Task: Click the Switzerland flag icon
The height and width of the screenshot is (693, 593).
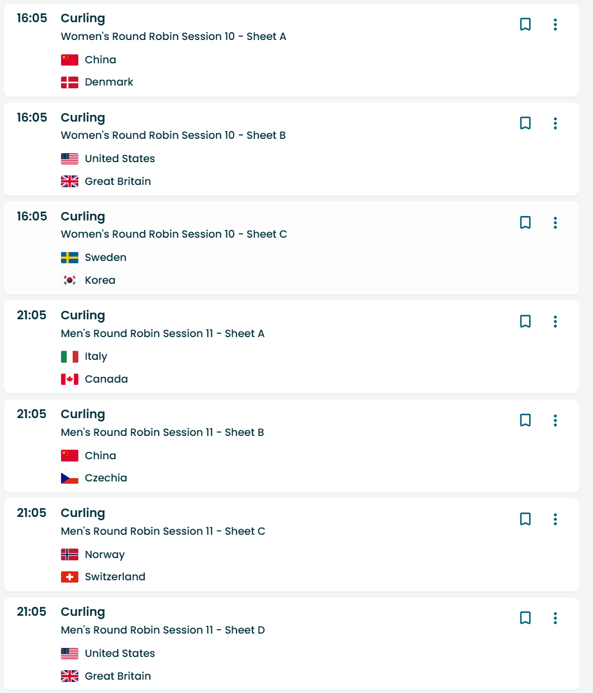Action: pos(69,577)
